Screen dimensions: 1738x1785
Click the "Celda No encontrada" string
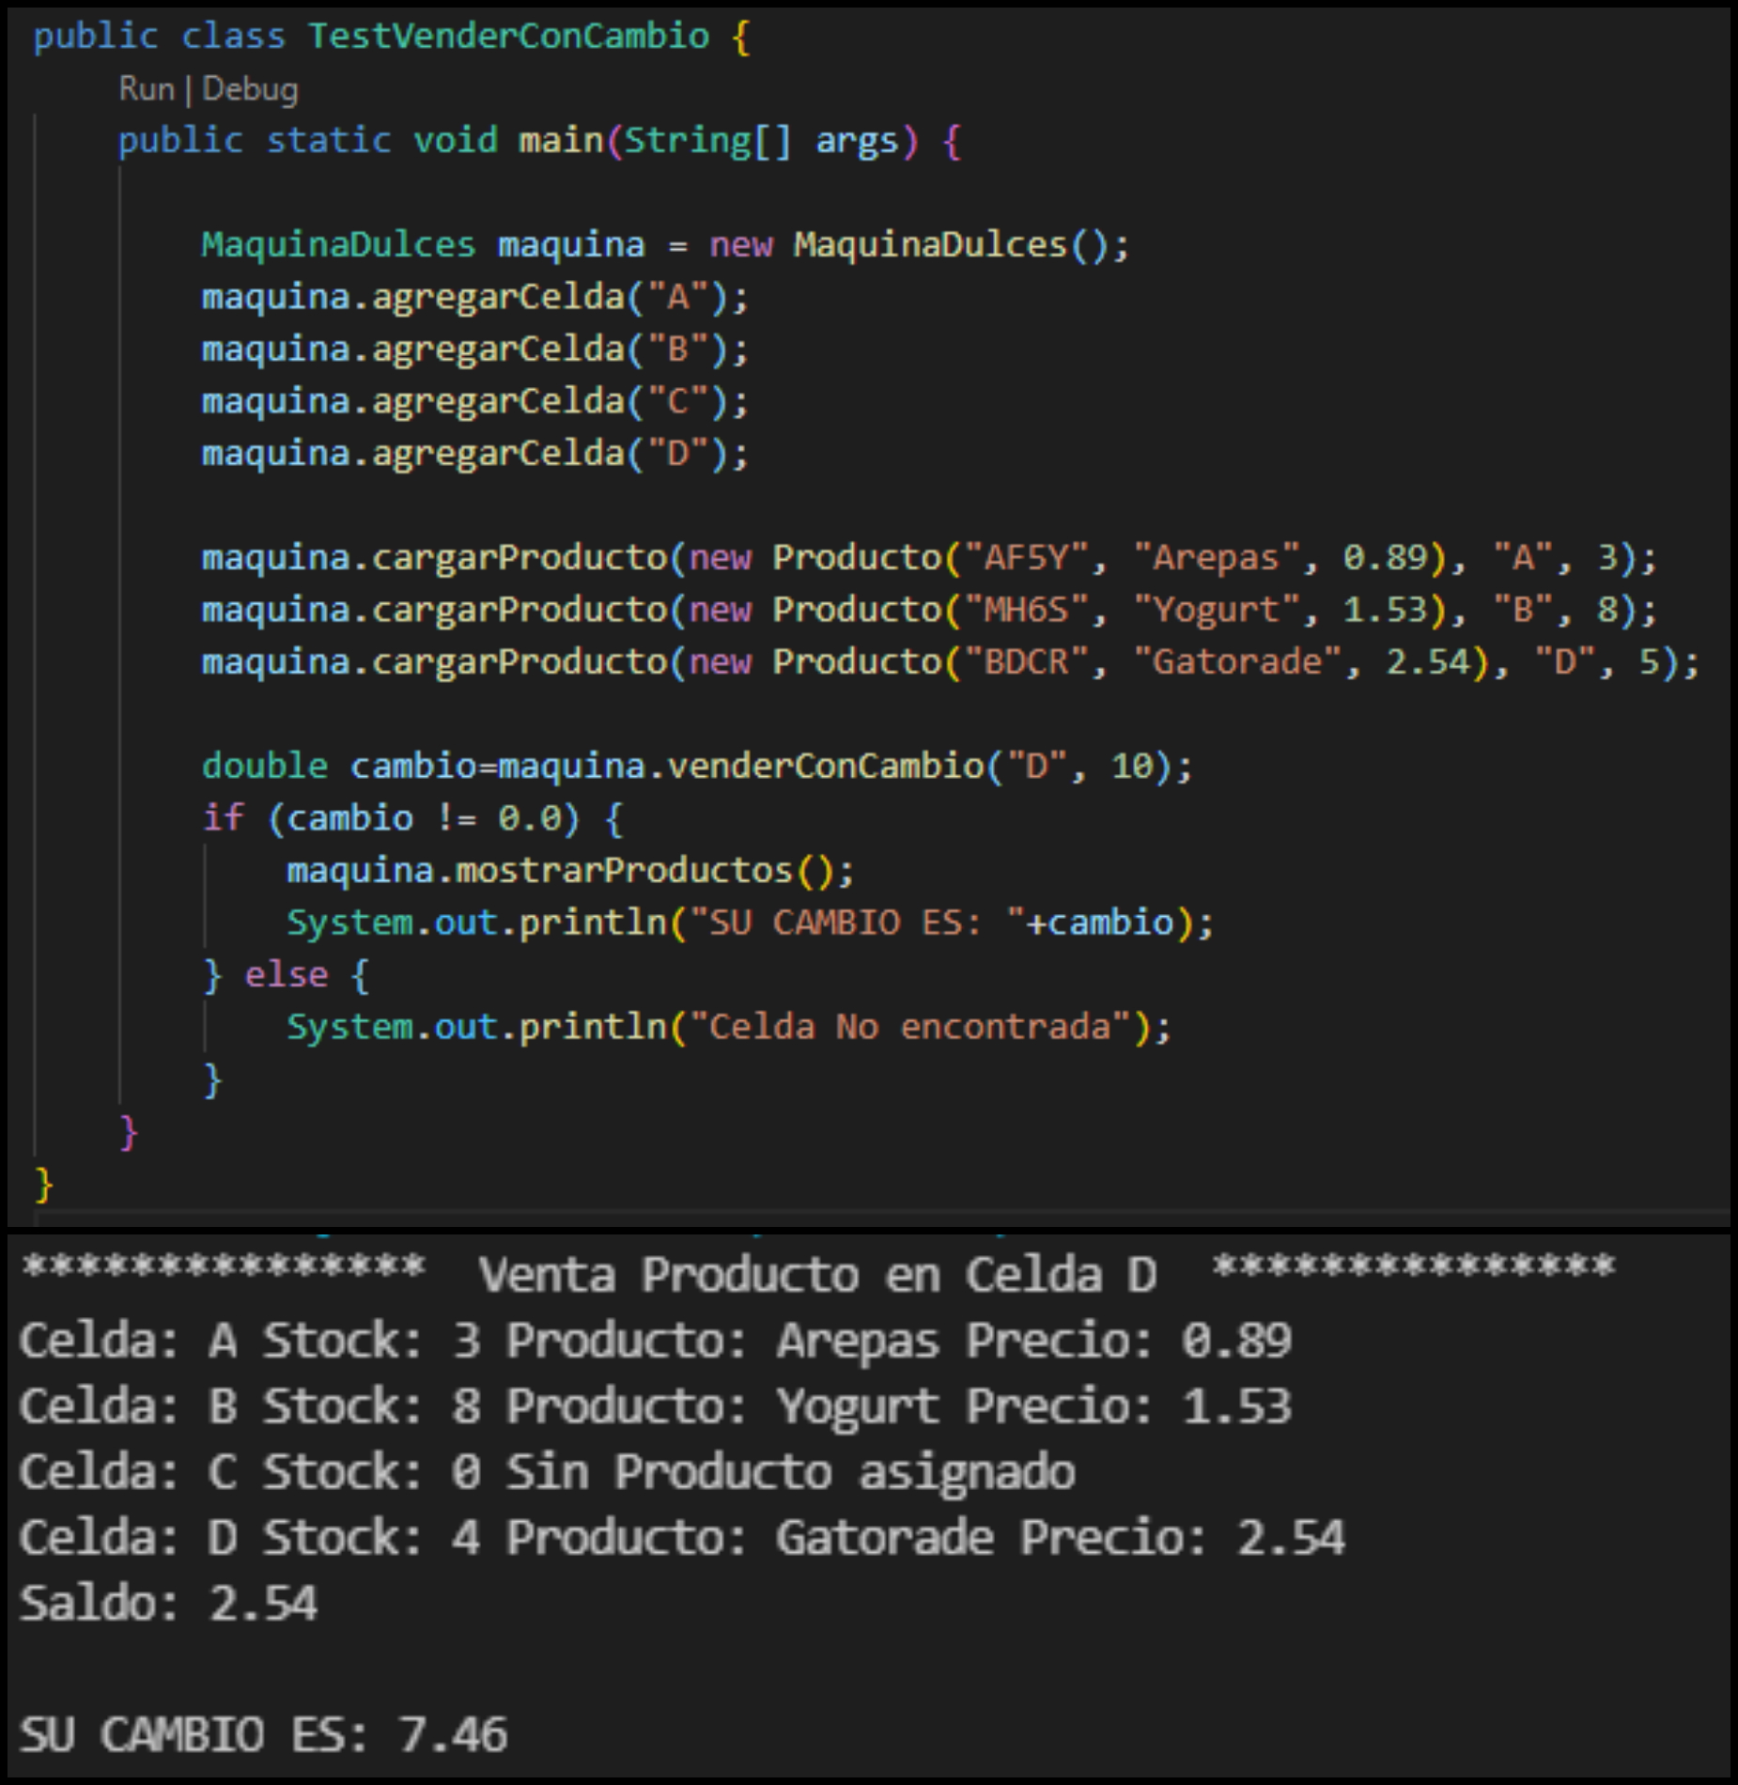pos(909,1027)
